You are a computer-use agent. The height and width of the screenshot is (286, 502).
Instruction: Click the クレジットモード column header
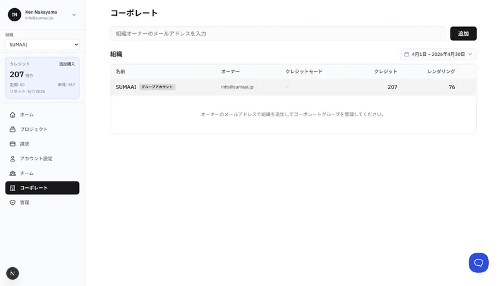pos(304,72)
